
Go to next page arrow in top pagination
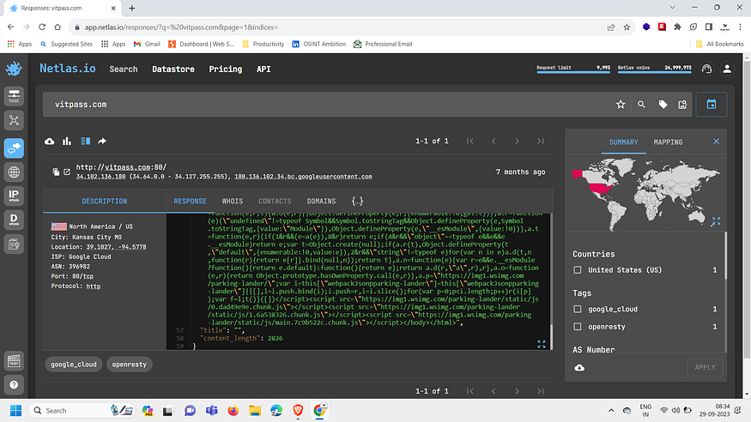point(517,142)
